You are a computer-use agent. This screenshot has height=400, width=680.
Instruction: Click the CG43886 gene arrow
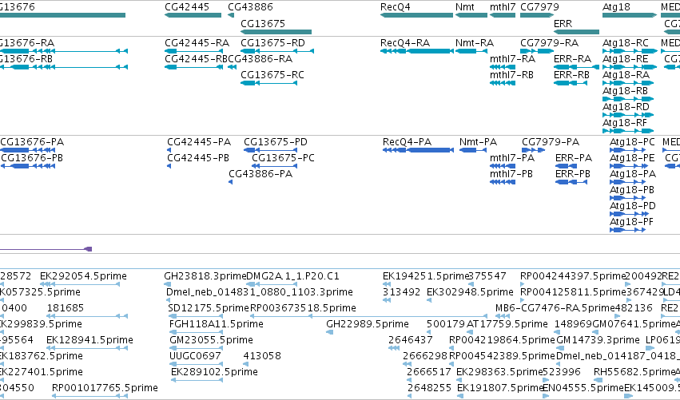231,15
